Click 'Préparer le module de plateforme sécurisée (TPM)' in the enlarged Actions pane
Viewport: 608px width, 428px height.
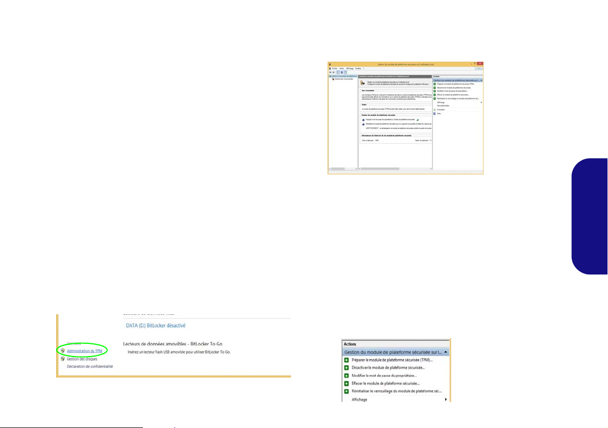[392, 360]
